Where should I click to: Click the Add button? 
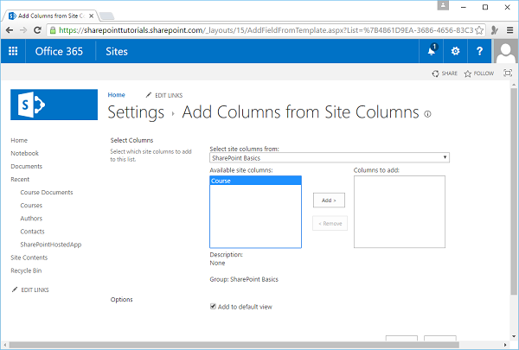click(x=329, y=200)
